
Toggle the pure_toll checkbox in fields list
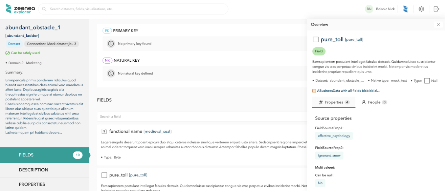tap(104, 175)
